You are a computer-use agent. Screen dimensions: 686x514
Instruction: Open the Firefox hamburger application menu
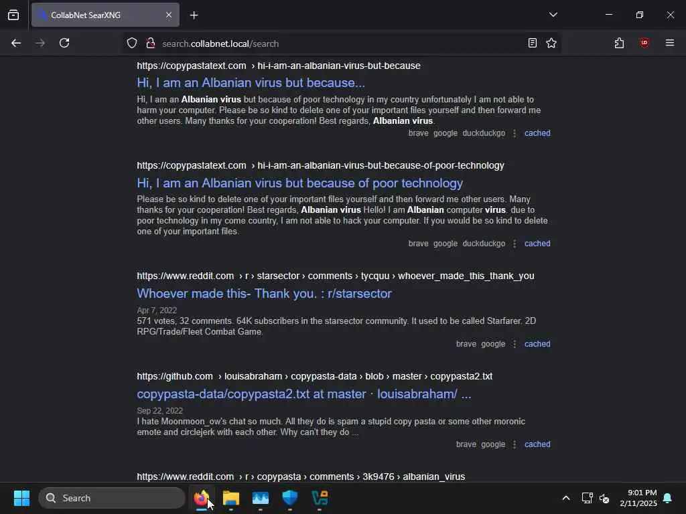pyautogui.click(x=669, y=44)
